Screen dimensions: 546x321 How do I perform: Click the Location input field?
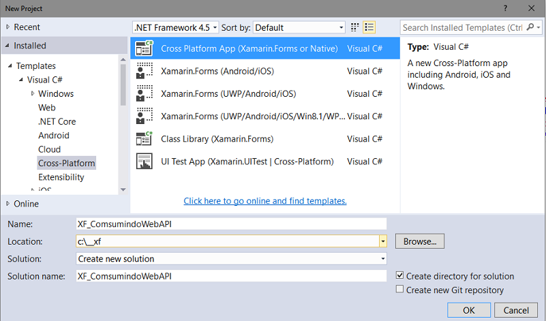[228, 241]
